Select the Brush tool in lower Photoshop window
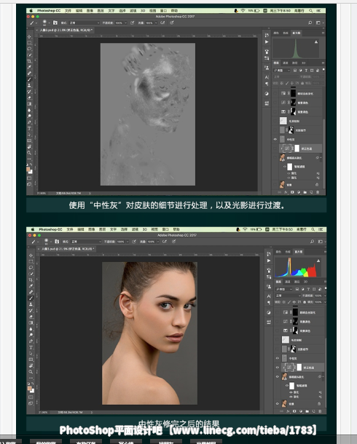This screenshot has height=444, width=357. coord(31,298)
